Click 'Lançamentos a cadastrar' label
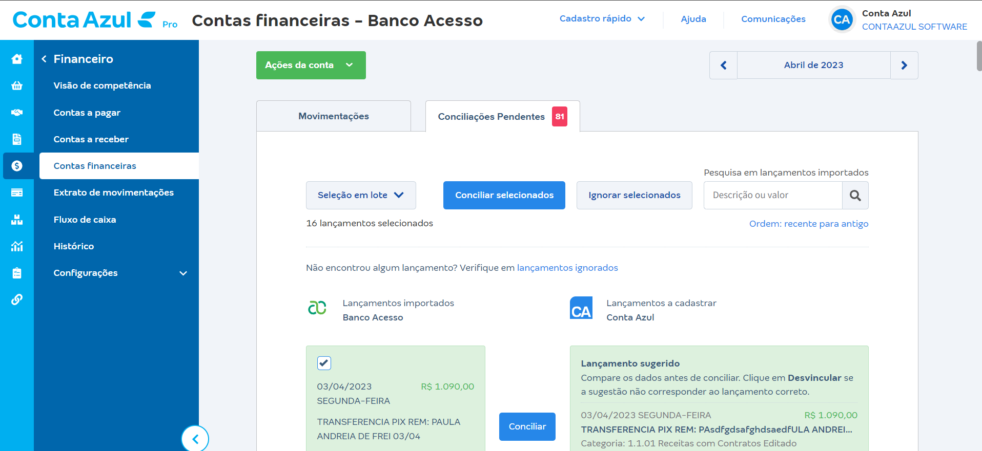Screen dimensions: 982x451 point(661,303)
